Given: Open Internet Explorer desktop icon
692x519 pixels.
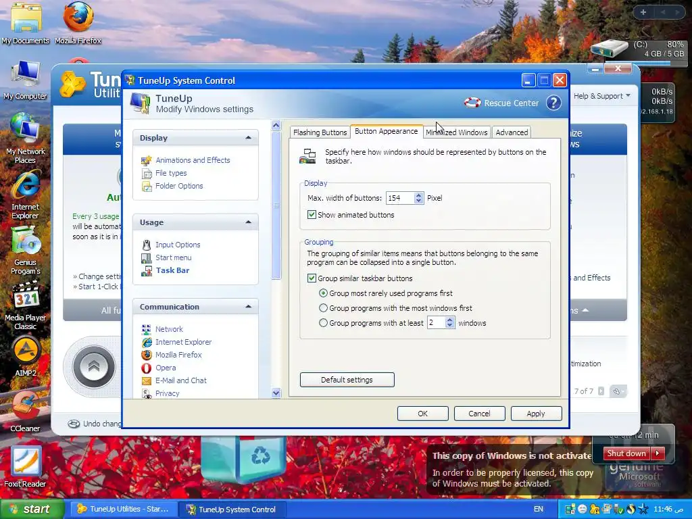Looking at the screenshot, I should (x=25, y=195).
